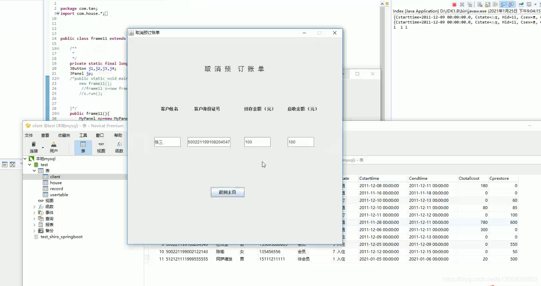Click the green test database icon
Image resolution: width=541 pixels, height=286 pixels.
pos(36,165)
